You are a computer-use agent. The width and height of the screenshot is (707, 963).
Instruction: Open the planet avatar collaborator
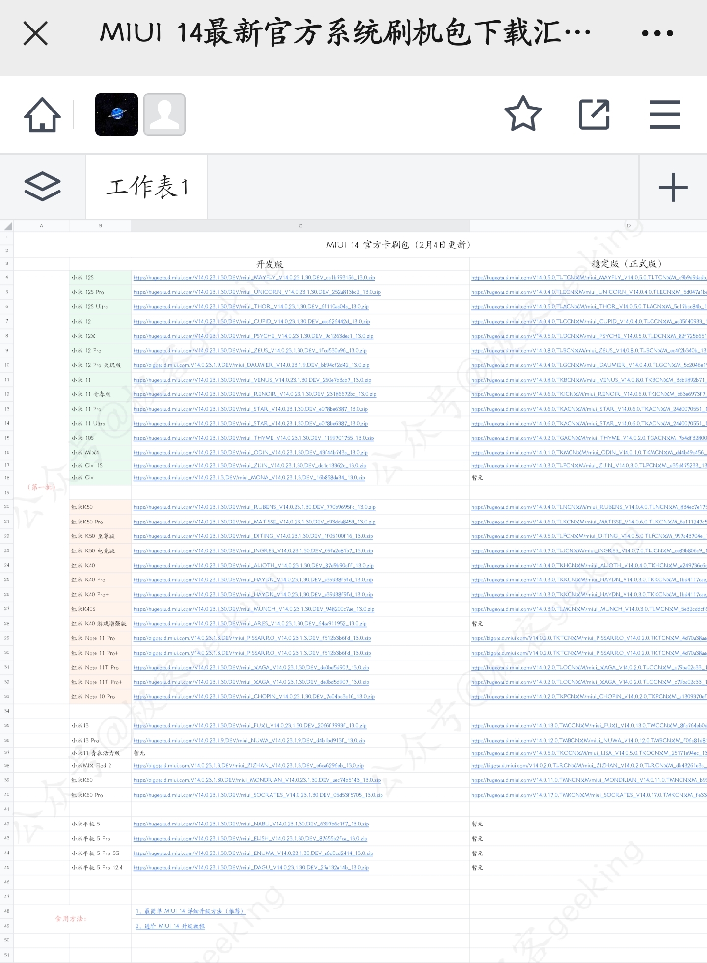(x=116, y=114)
